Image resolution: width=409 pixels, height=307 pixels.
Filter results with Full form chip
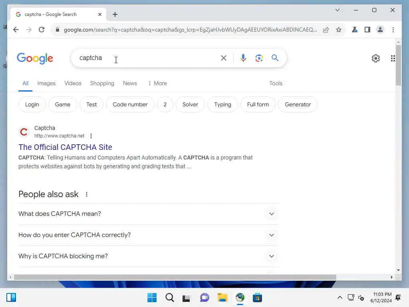pyautogui.click(x=258, y=104)
